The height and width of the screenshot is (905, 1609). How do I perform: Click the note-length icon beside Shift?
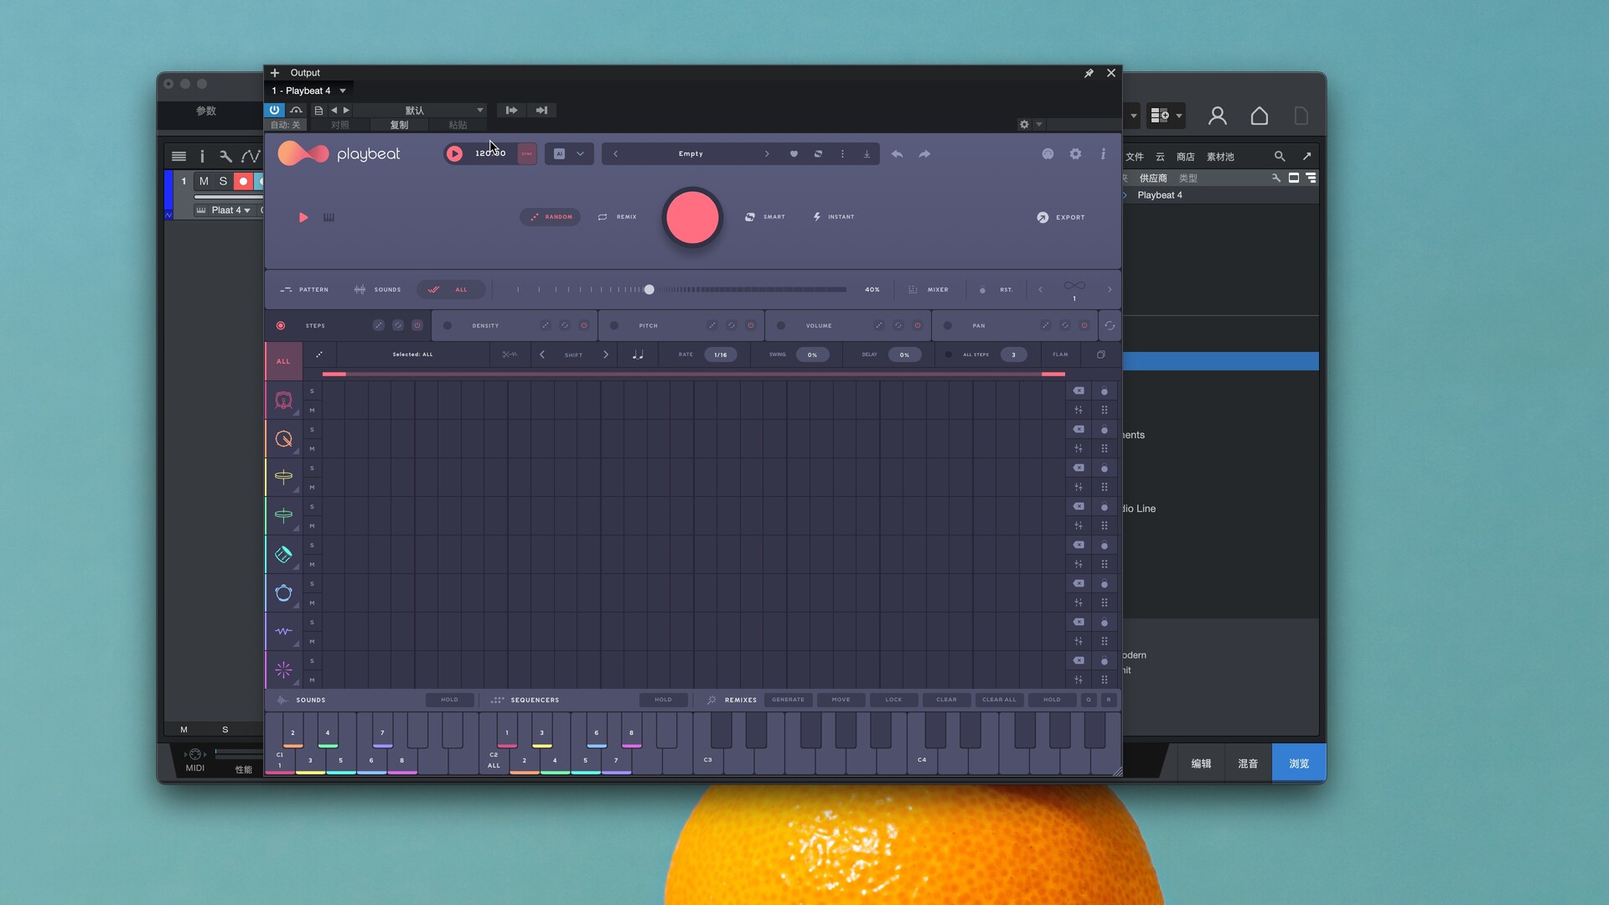click(637, 354)
